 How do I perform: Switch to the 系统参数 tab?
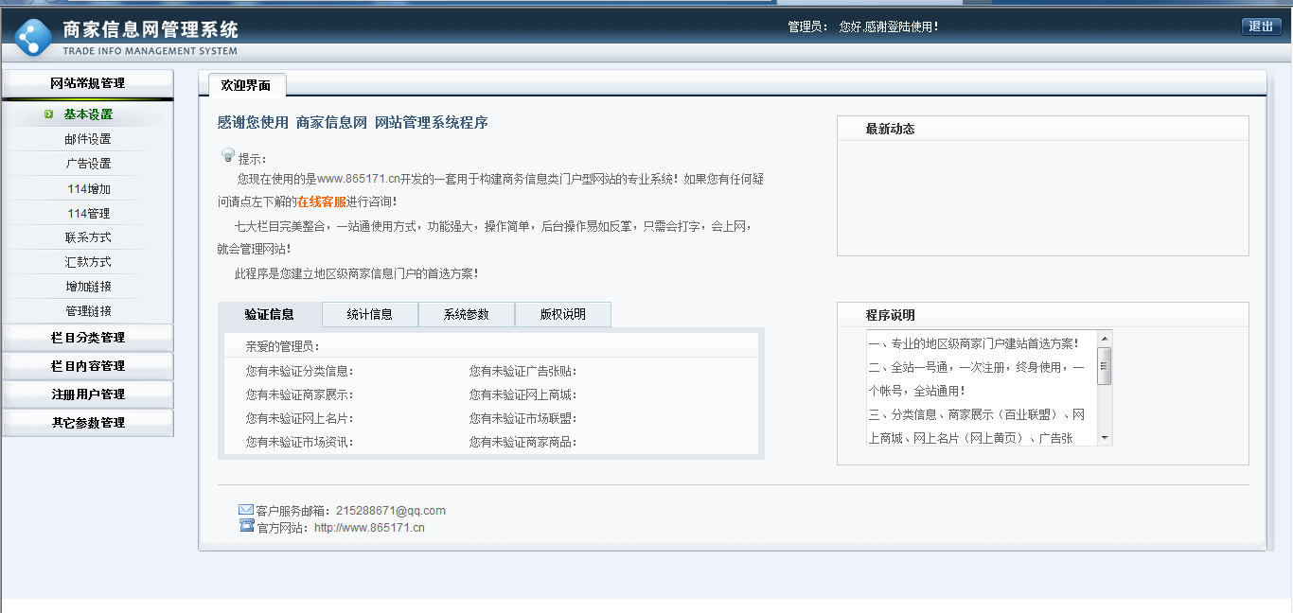(x=466, y=314)
